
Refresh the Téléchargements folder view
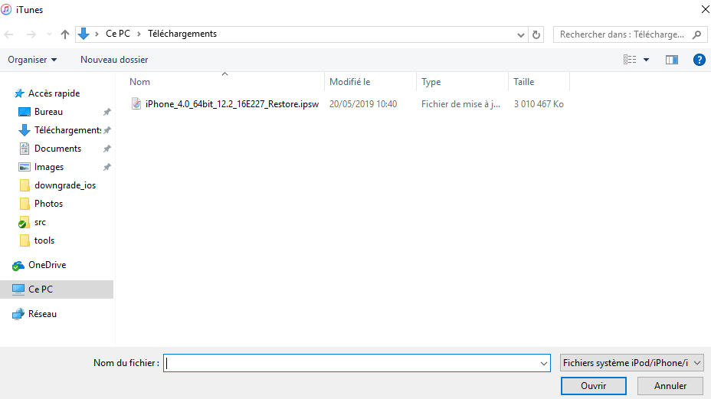point(536,35)
